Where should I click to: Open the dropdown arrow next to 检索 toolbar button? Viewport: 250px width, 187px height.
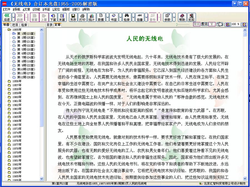(x=133, y=17)
